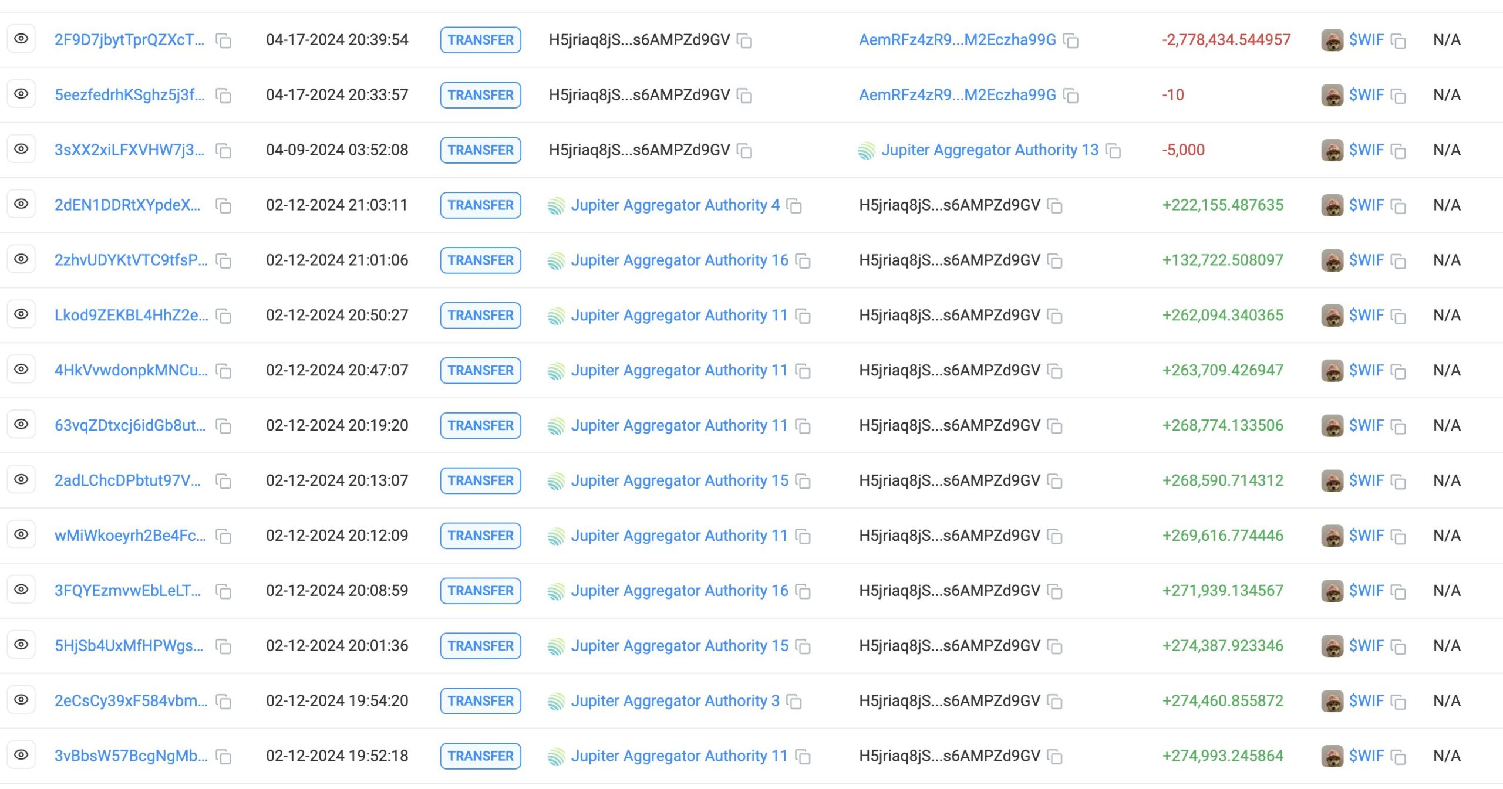Image resolution: width=1503 pixels, height=789 pixels.
Task: Open transaction wMiWkoeyrh2Be4Fc... link
Action: 130,536
